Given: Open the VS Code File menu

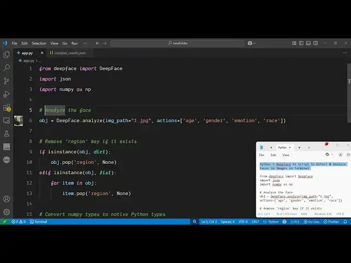Looking at the screenshot, I should click(x=14, y=43).
